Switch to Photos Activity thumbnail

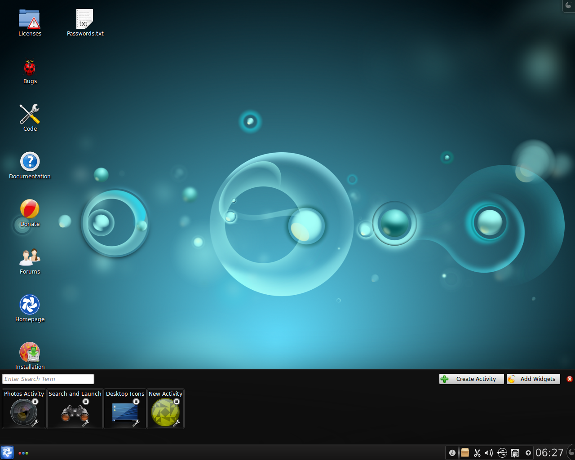(x=24, y=408)
